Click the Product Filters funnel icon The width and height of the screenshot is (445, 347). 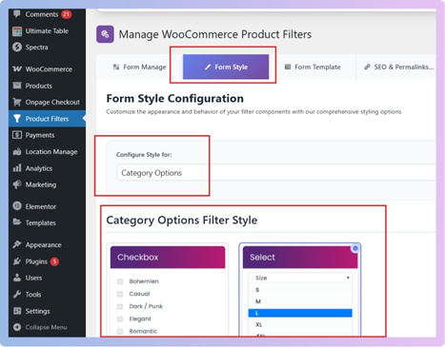coord(17,119)
